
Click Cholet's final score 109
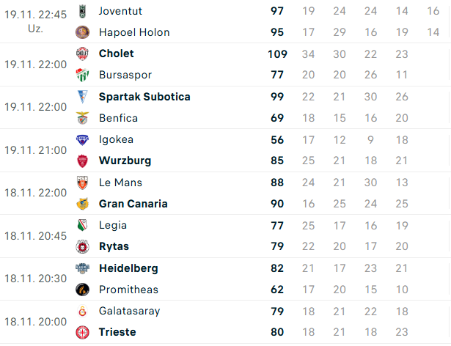pyautogui.click(x=277, y=54)
